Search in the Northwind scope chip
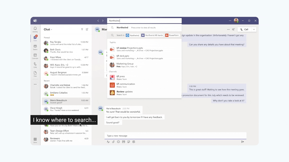Viewport: 289px width, 162px height. tap(133, 35)
